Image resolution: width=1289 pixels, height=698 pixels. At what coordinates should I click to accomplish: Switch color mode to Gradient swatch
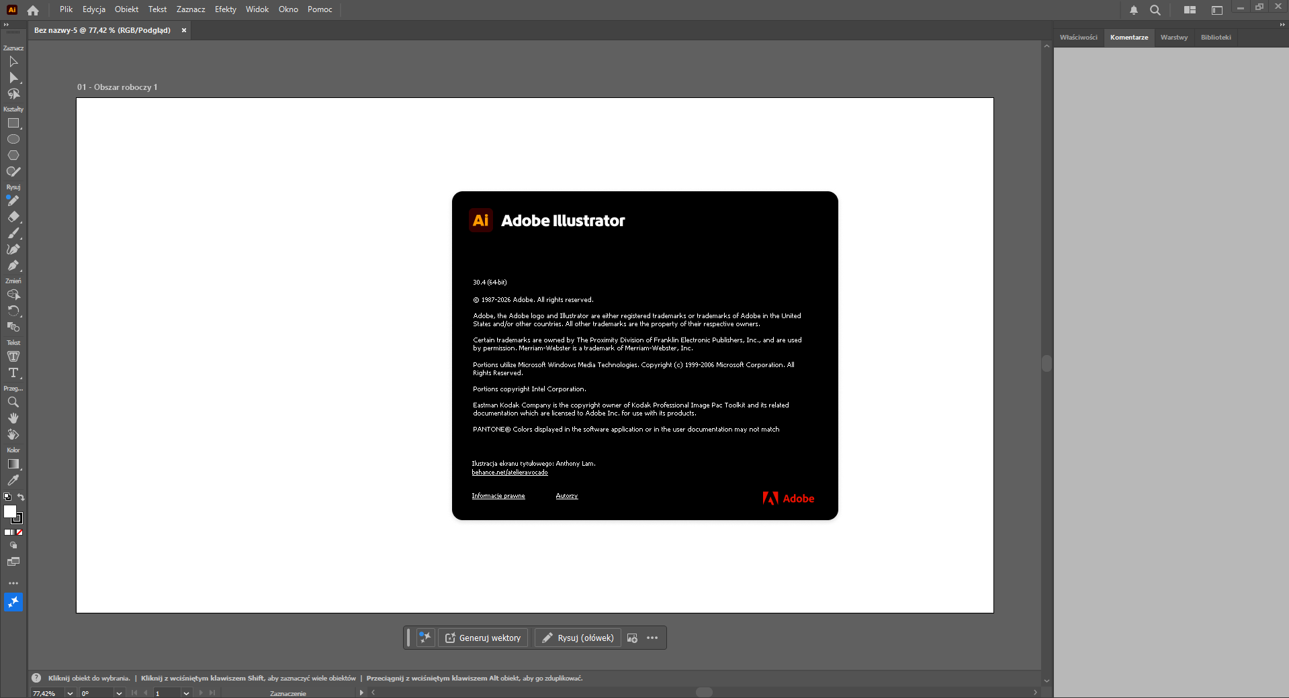coord(13,532)
